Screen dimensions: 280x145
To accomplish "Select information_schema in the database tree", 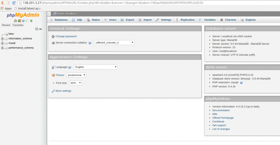I will pos(20,38).
